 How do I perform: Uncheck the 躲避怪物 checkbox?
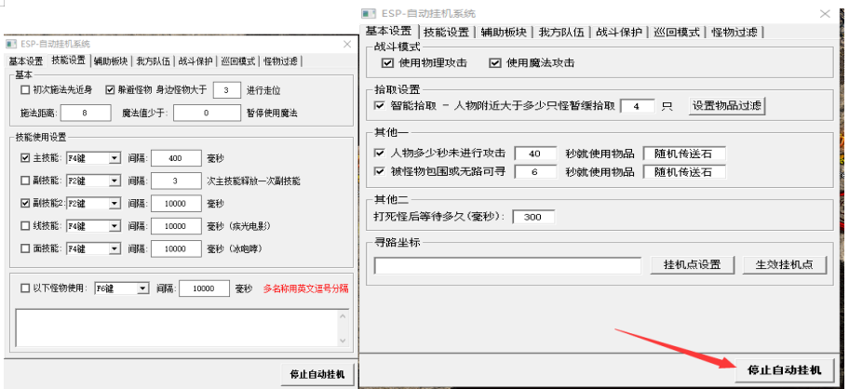pyautogui.click(x=111, y=90)
